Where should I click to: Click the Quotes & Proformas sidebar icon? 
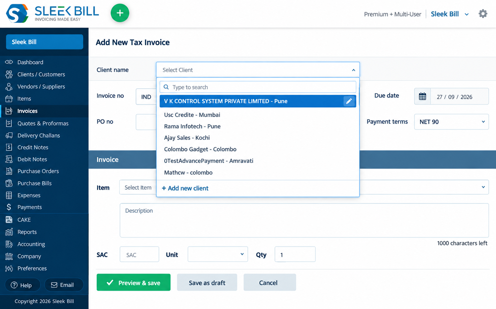(9, 123)
